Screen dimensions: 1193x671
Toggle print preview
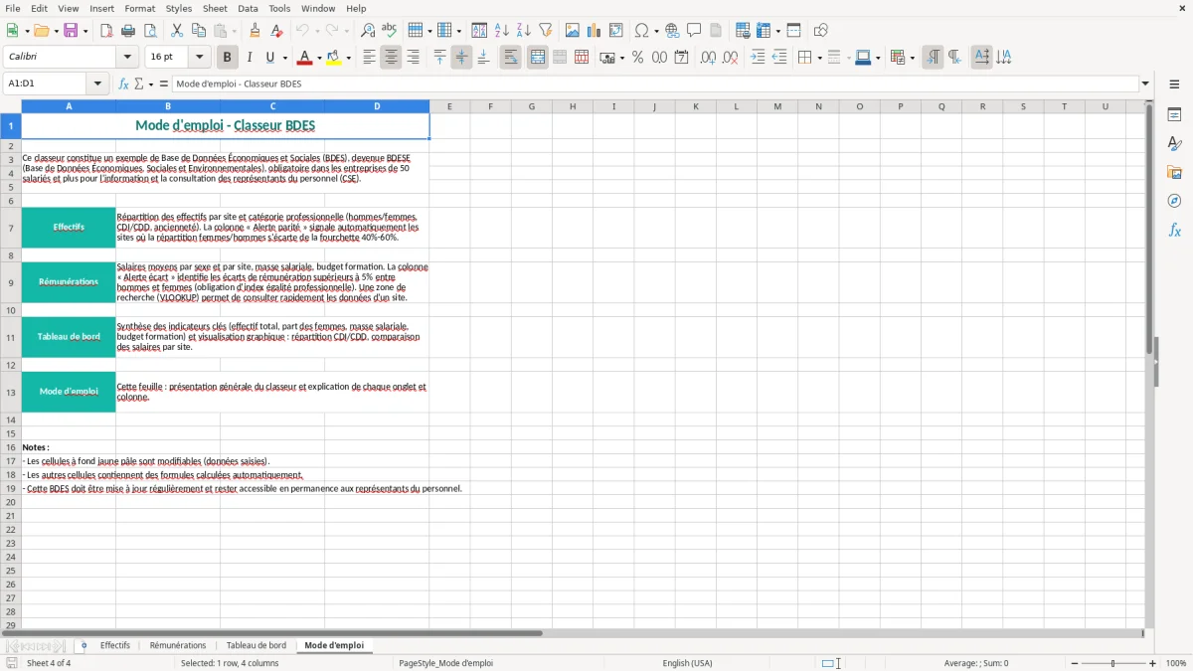[150, 31]
